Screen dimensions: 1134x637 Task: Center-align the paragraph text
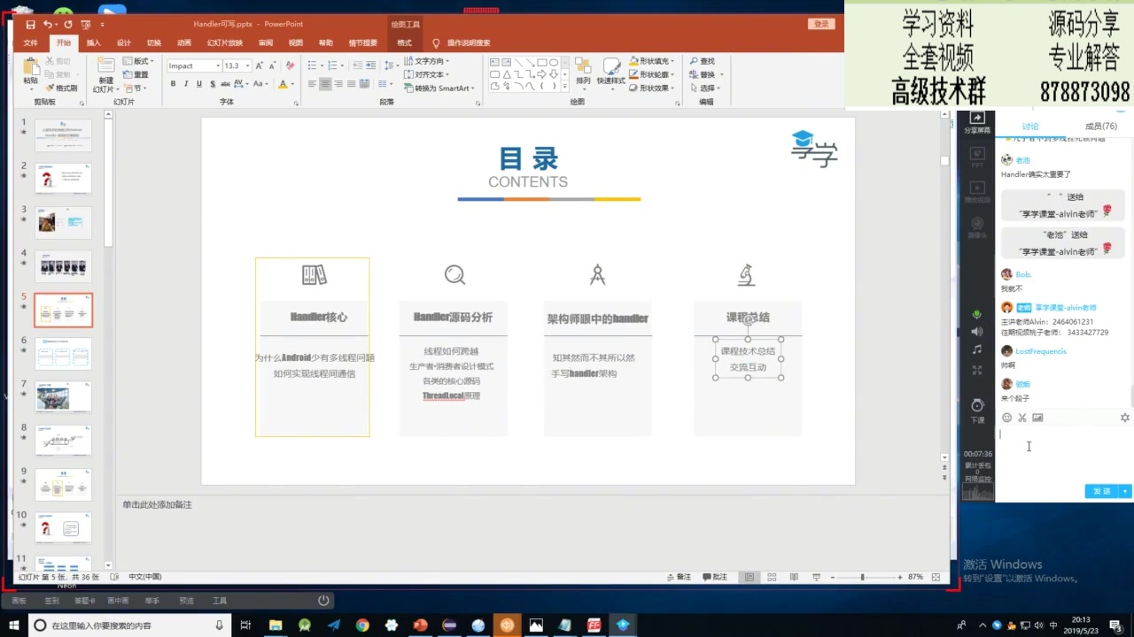click(325, 84)
